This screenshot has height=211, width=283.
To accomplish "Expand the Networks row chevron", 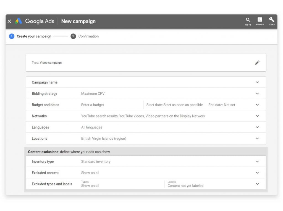I will tap(257, 116).
